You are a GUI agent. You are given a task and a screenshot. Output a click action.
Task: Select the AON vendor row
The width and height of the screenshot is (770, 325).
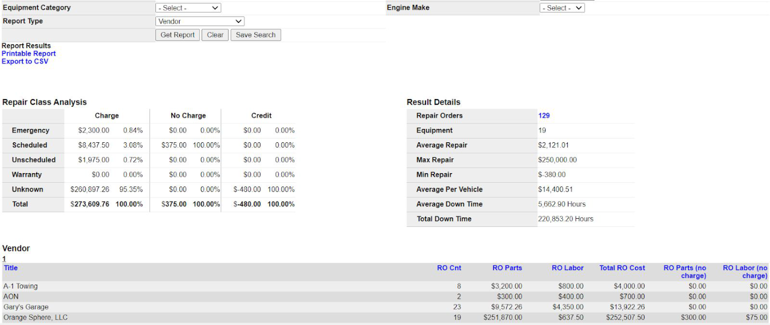(x=386, y=297)
